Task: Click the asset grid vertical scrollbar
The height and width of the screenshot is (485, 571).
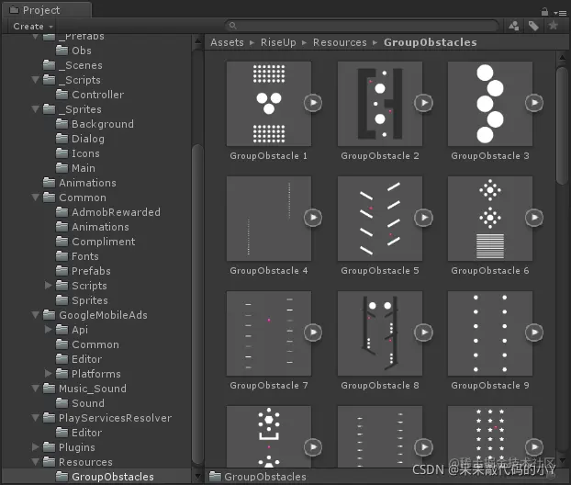Action: coord(562,126)
